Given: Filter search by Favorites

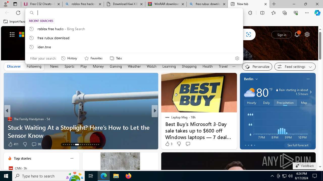Looking at the screenshot, I should [x=93, y=58].
